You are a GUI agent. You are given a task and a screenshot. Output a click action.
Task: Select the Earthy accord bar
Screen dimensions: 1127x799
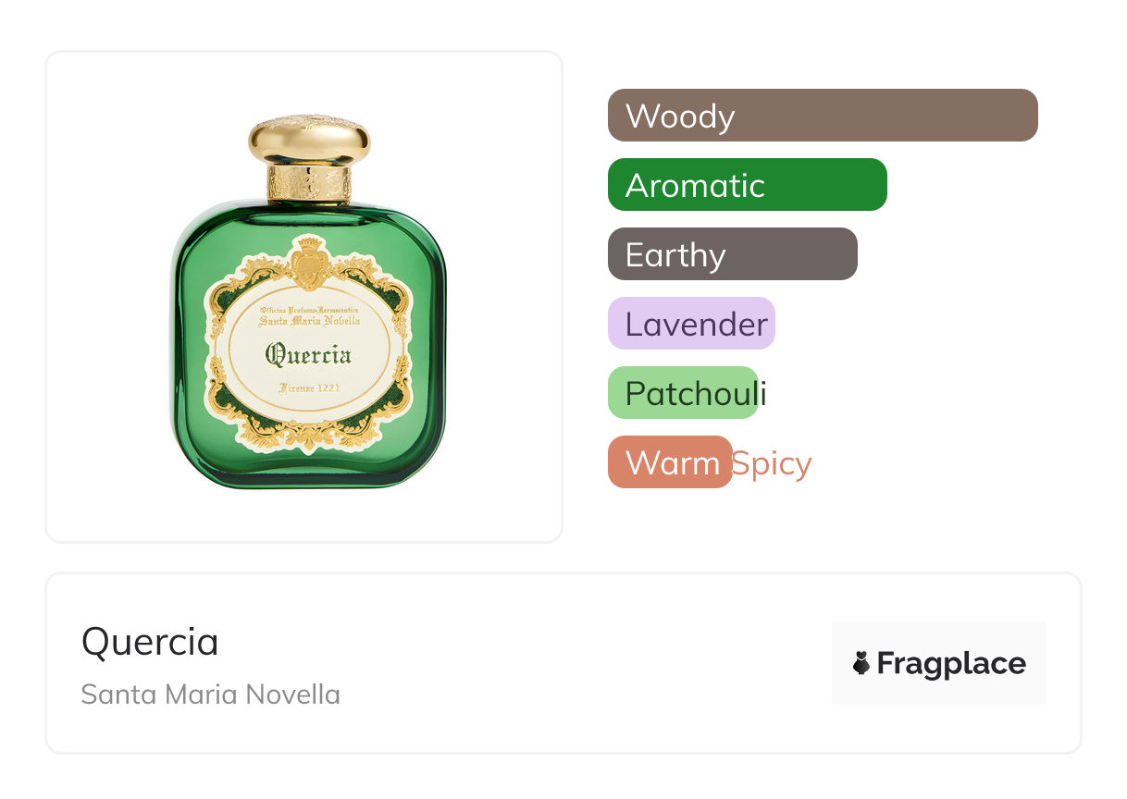(x=732, y=254)
